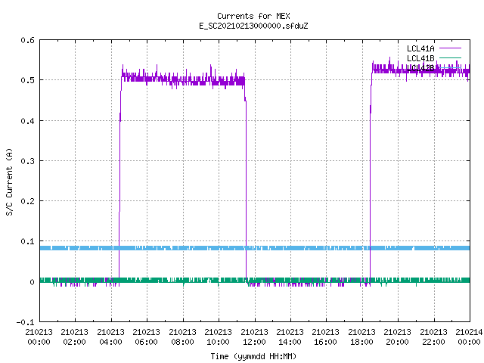The height and width of the screenshot is (363, 484).
Task: Click the x-axis tick '210213 10:00'
Action: pyautogui.click(x=218, y=337)
